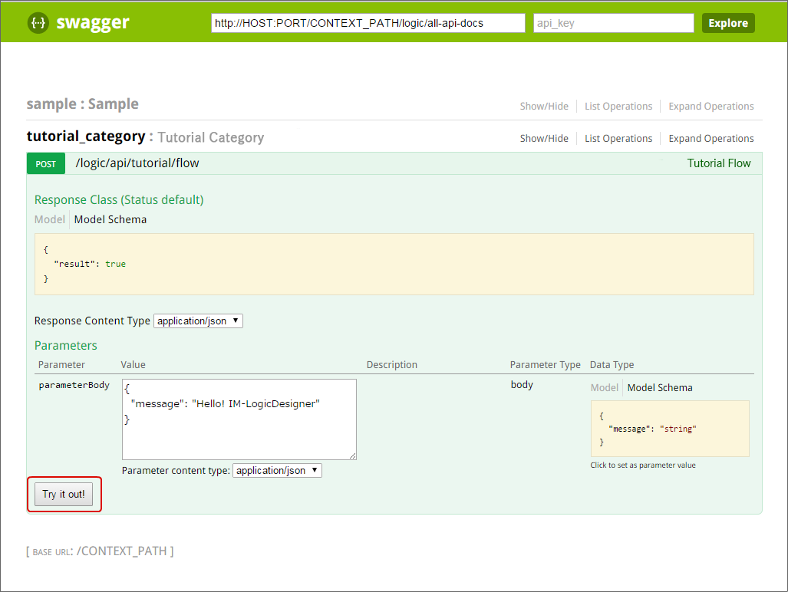The image size is (788, 592).
Task: Focus the api_key input field
Action: coord(614,23)
